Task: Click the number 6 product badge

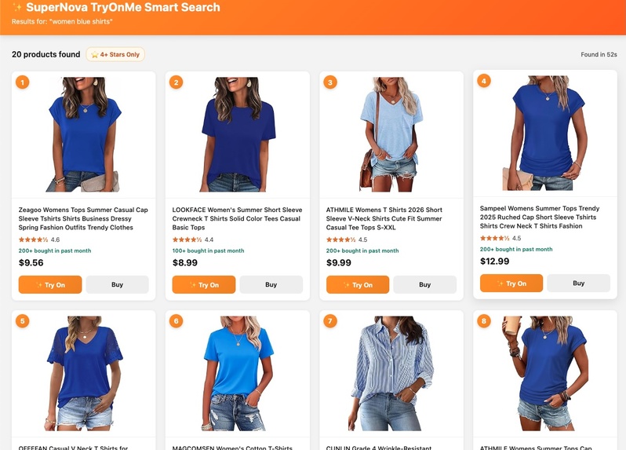Action: click(x=176, y=321)
